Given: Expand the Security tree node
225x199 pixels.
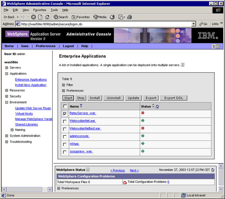Looking at the screenshot, I should click(7, 96).
